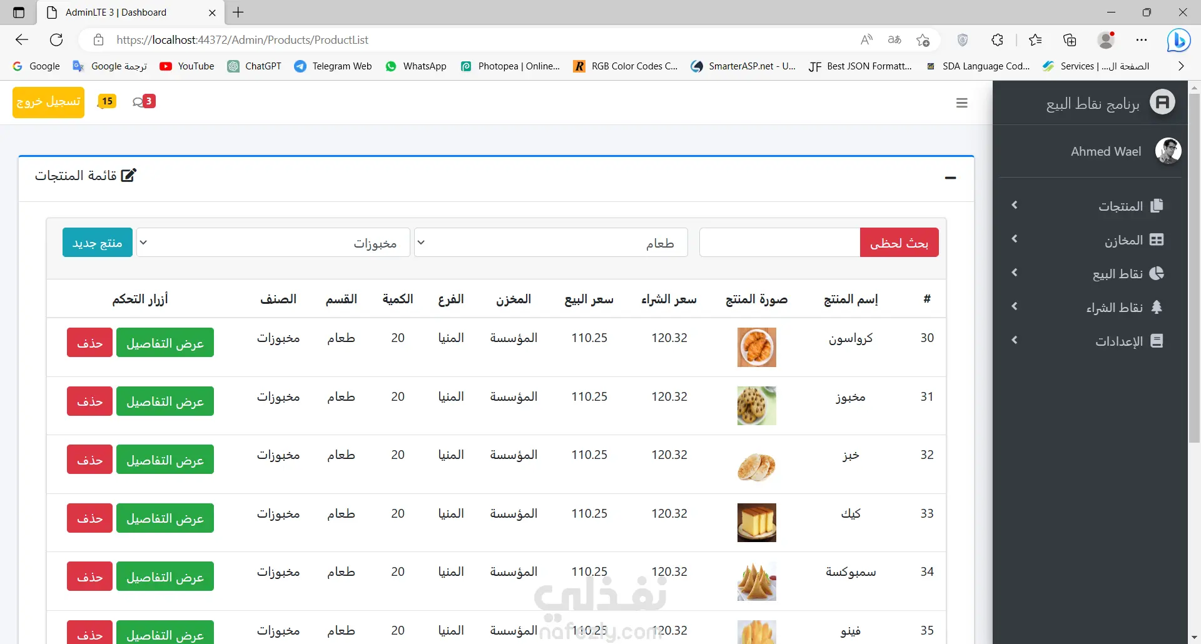Open the favorites list icon
This screenshot has width=1201, height=644.
(1035, 40)
